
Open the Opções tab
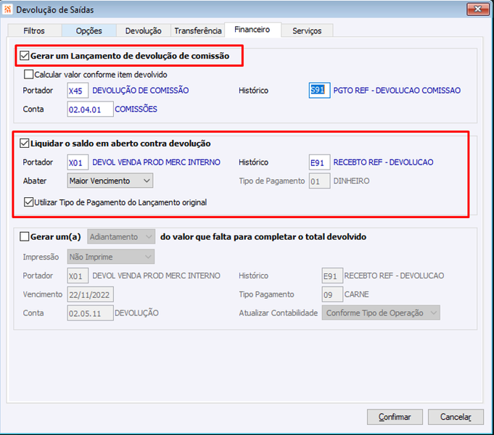pyautogui.click(x=88, y=31)
